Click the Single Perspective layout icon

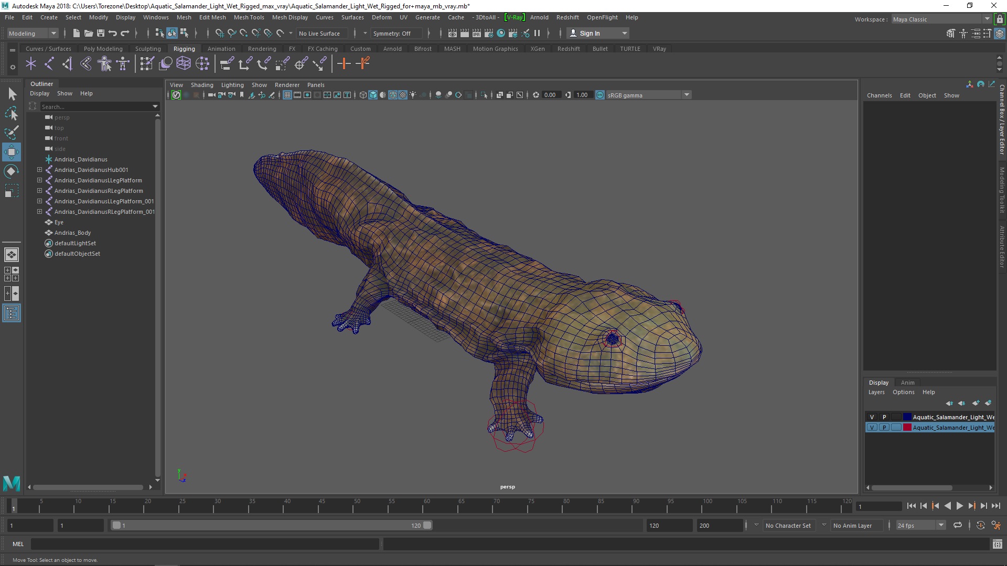12,255
